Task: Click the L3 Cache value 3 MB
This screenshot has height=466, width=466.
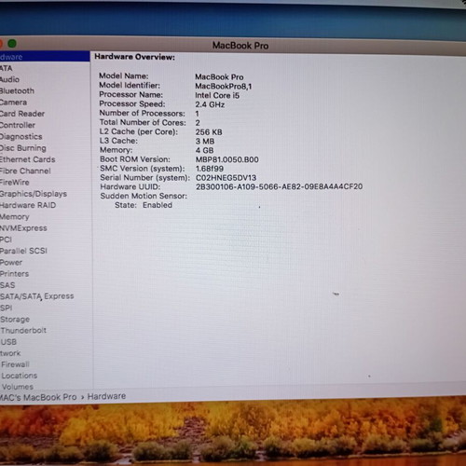Action: point(205,142)
